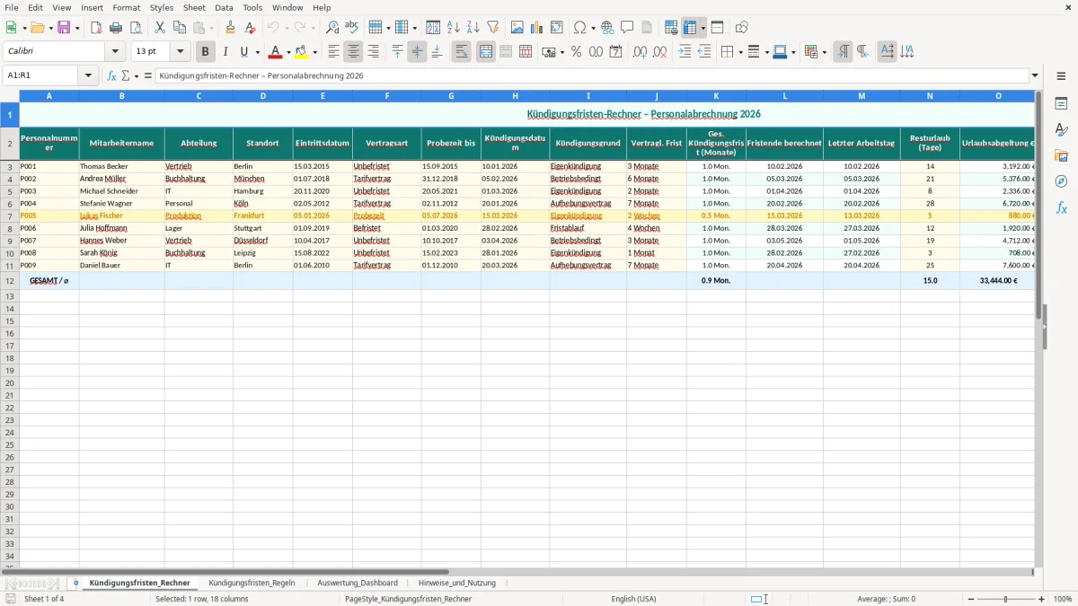Toggle Italic formatting
This screenshot has height=606, width=1078.
(x=225, y=52)
